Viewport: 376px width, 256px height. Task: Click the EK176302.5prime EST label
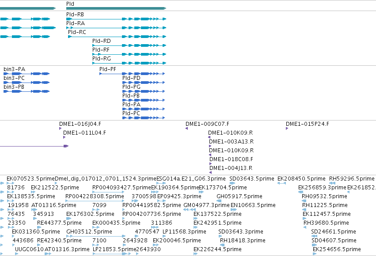pos(91,215)
